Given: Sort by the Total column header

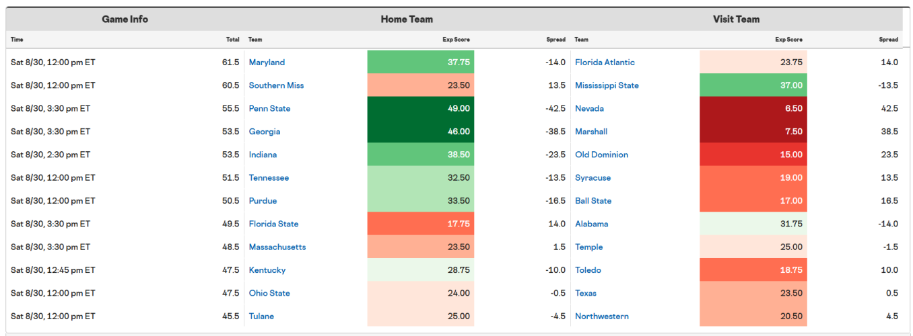Looking at the screenshot, I should [232, 40].
